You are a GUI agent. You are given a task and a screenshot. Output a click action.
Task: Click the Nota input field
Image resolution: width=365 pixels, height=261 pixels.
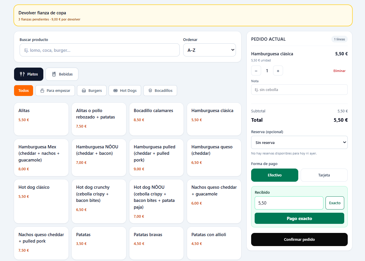click(x=299, y=90)
